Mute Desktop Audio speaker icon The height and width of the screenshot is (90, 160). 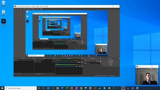pyautogui.click(x=79, y=62)
